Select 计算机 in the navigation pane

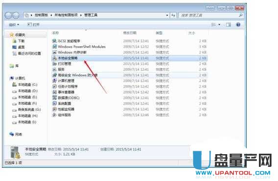(x=20, y=79)
